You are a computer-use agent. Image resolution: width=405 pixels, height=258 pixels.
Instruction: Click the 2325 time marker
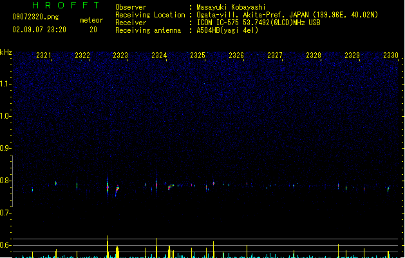pyautogui.click(x=198, y=55)
